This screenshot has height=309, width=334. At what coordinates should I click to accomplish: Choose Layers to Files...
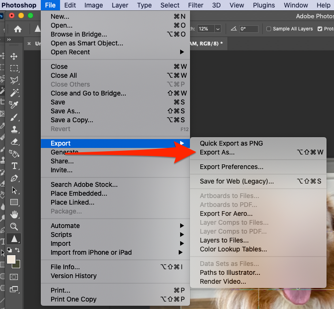258,240
